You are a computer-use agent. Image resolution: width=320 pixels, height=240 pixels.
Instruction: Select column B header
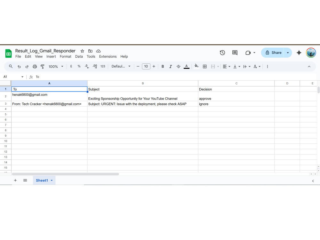pos(143,83)
